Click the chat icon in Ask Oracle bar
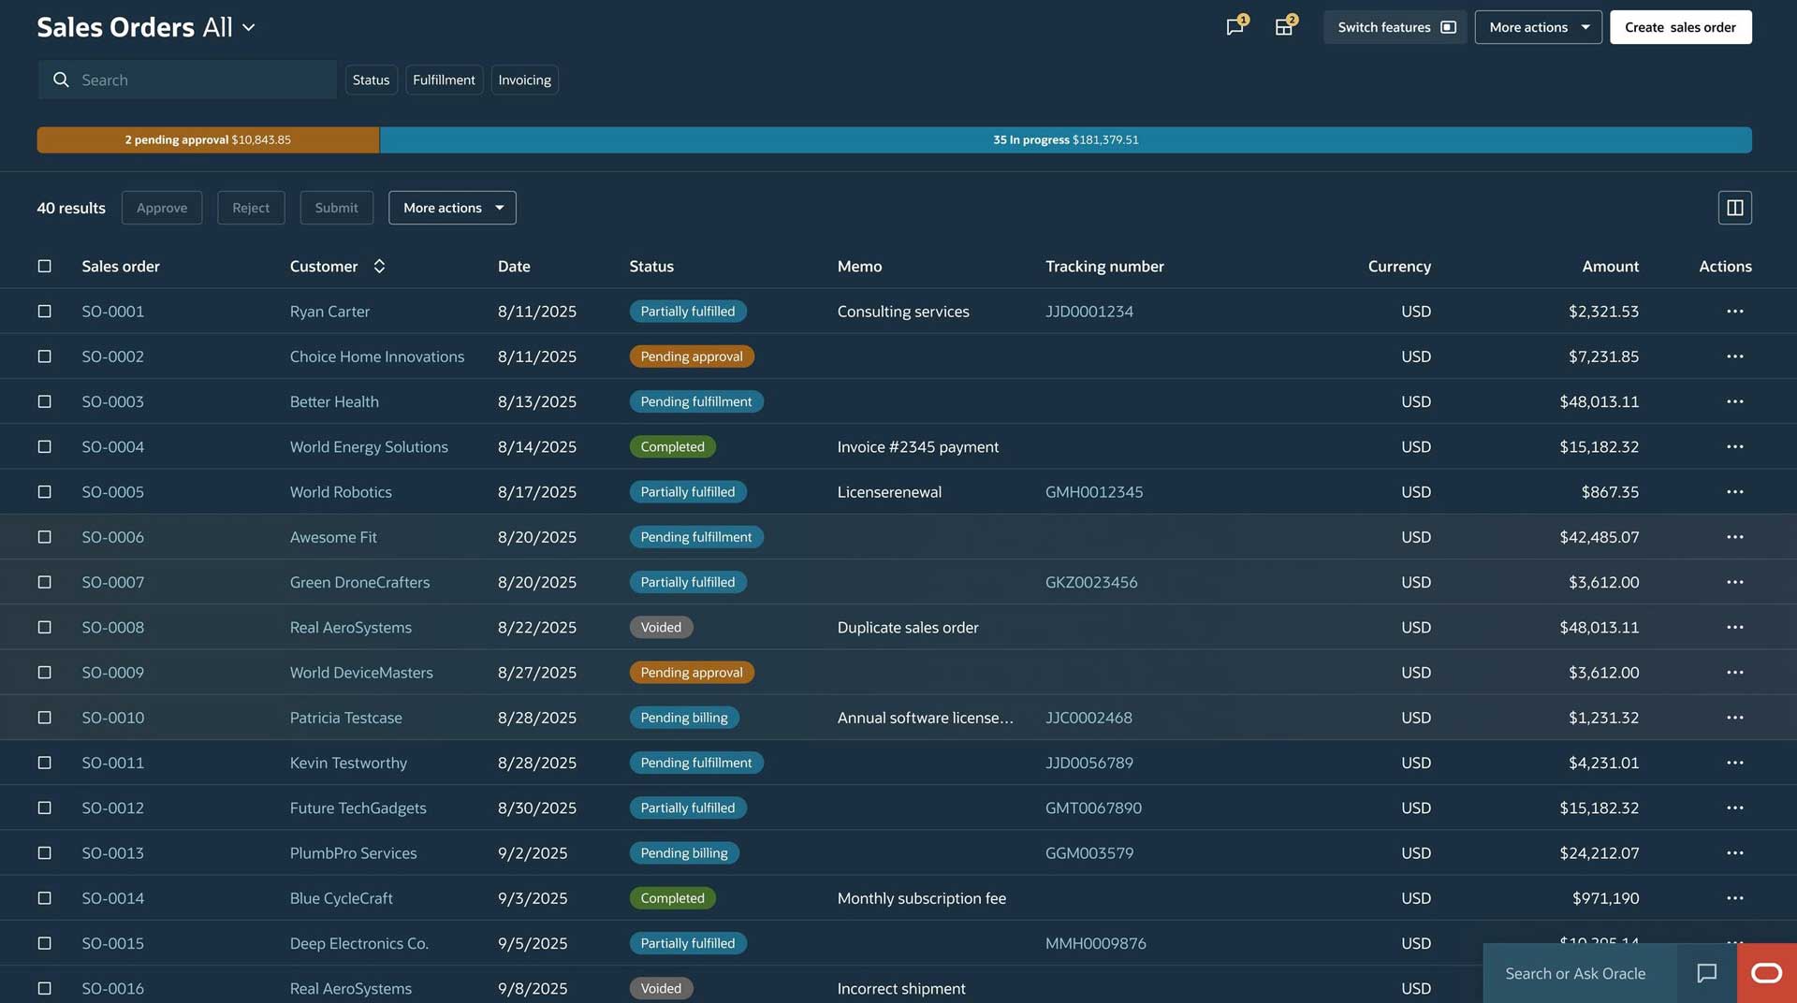This screenshot has width=1797, height=1003. (x=1706, y=973)
